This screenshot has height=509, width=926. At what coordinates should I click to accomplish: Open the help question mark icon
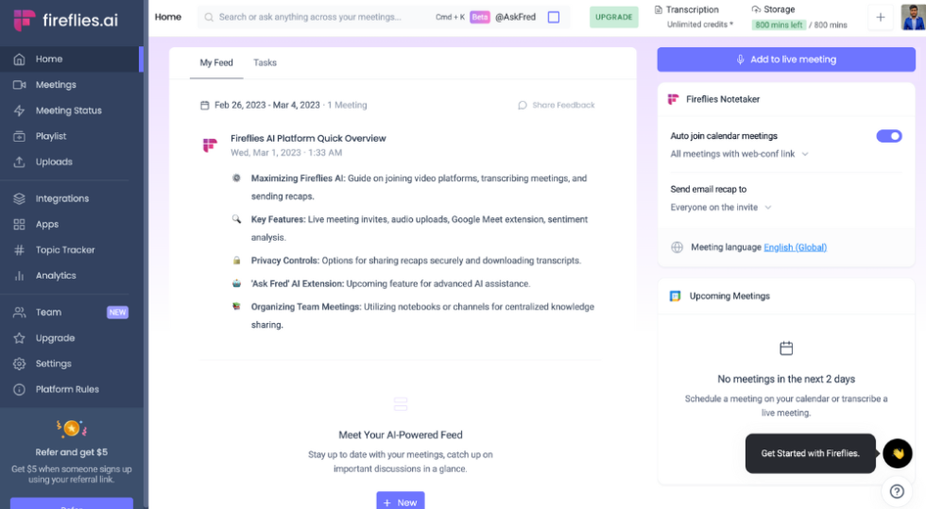[897, 491]
